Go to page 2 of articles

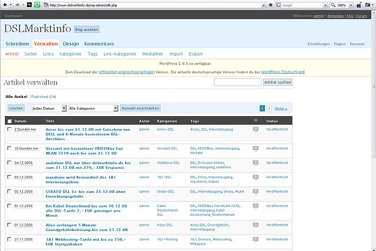(x=269, y=108)
